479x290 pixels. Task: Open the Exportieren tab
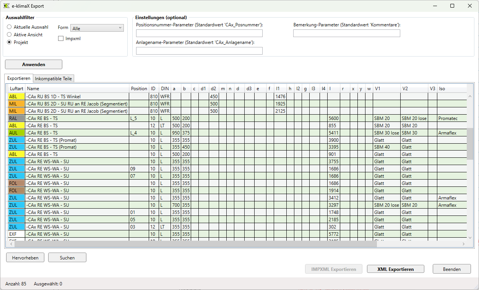click(19, 78)
